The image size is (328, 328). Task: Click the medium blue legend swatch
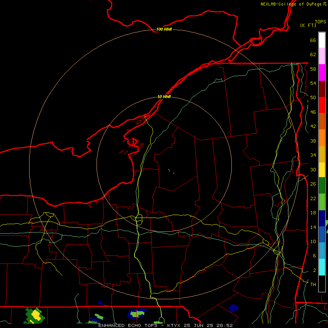tap(322, 234)
